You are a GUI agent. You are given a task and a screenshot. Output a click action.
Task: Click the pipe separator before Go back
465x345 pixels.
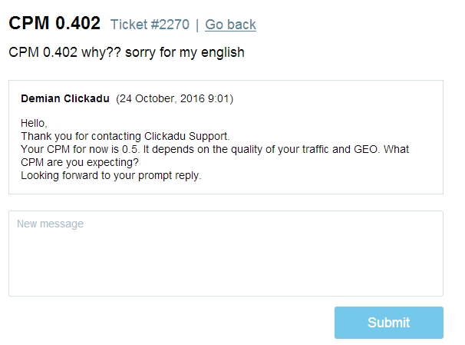[x=197, y=25]
